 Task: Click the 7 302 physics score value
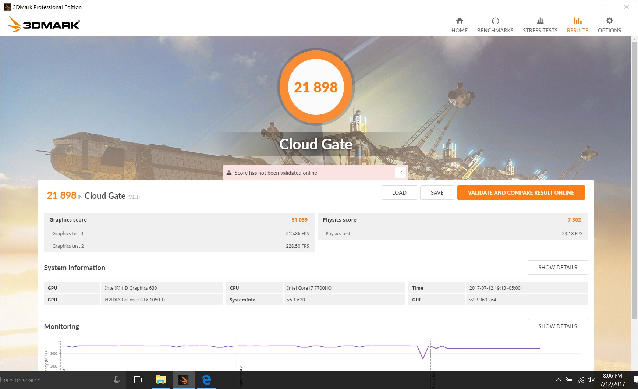[x=574, y=220]
